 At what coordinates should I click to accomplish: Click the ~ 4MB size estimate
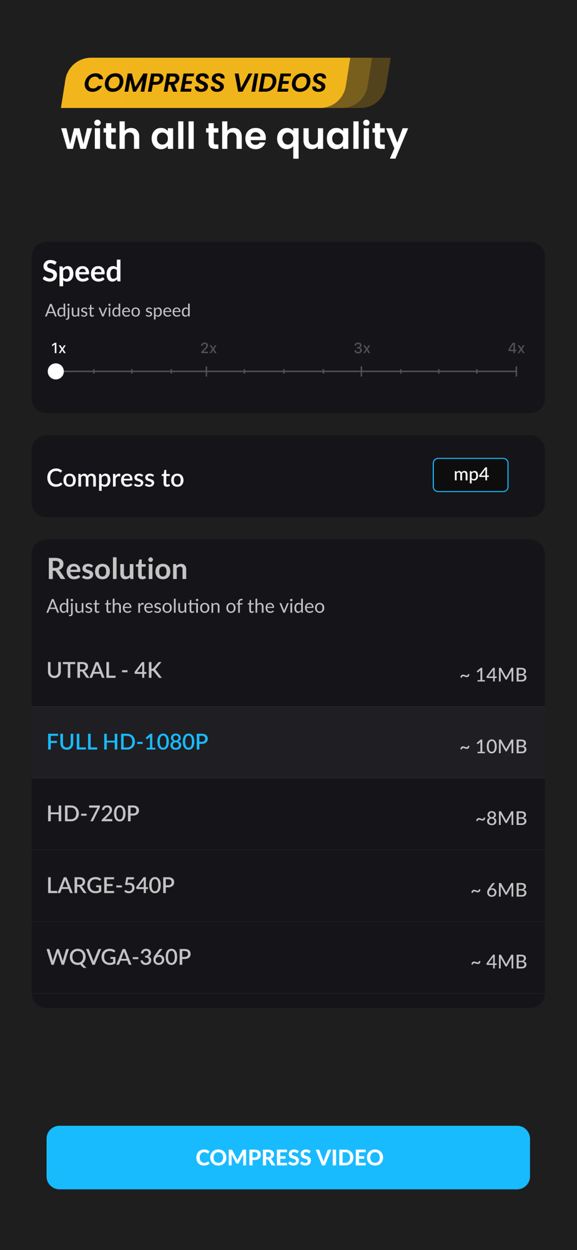(x=499, y=961)
